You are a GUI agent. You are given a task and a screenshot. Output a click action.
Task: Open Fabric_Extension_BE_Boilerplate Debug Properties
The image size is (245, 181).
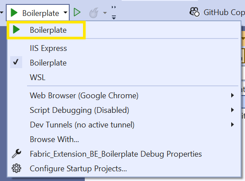tap(116, 154)
